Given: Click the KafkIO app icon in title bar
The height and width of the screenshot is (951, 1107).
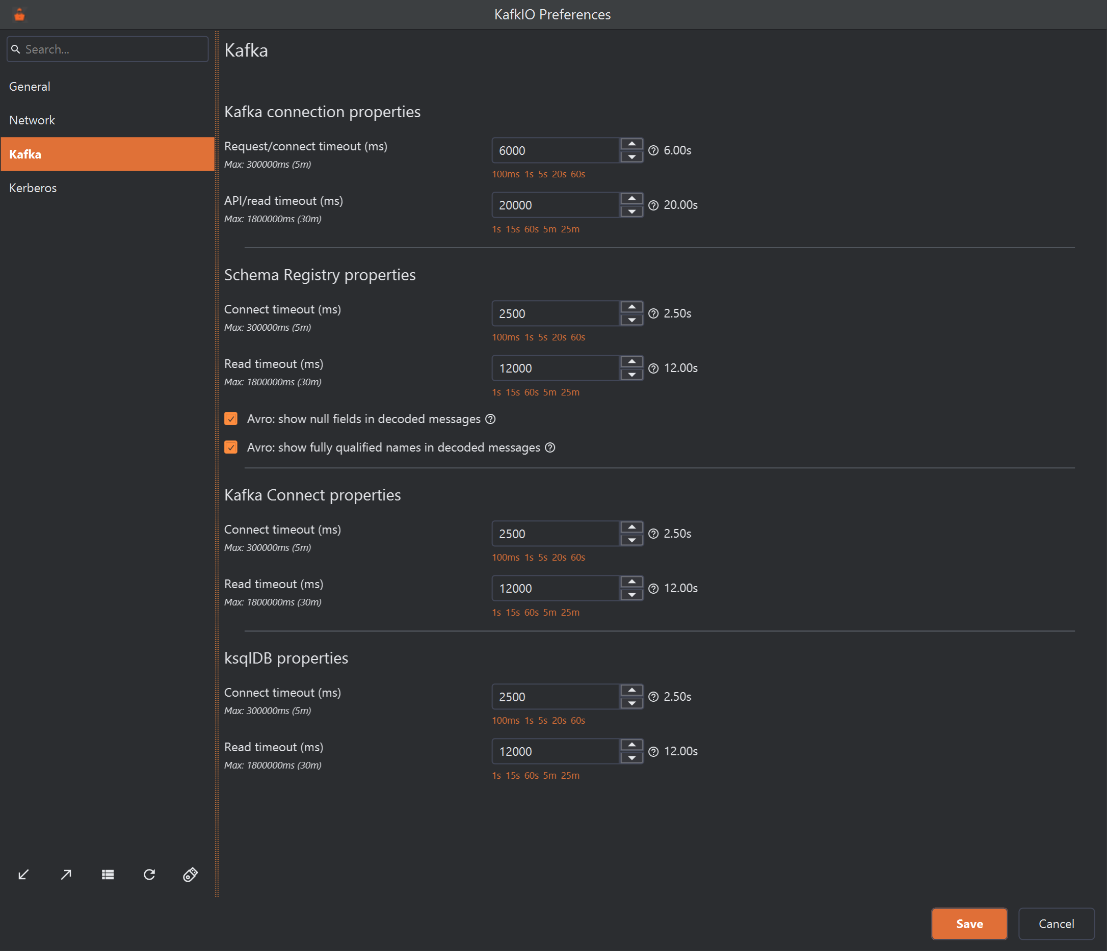Looking at the screenshot, I should click(x=19, y=14).
